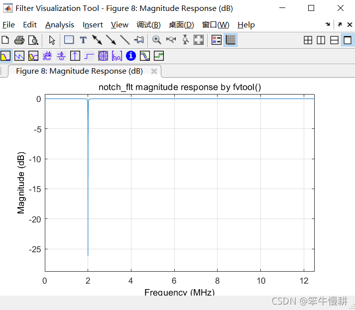Split figures top and bottom

(x=335, y=40)
